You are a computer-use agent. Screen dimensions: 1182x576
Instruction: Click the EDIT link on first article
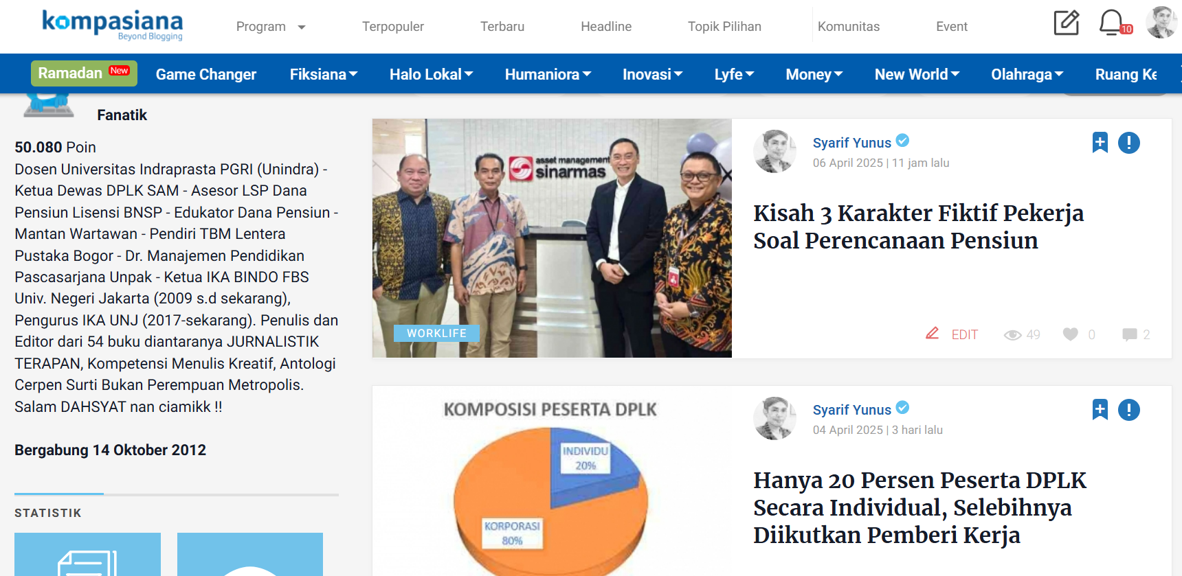pyautogui.click(x=964, y=334)
